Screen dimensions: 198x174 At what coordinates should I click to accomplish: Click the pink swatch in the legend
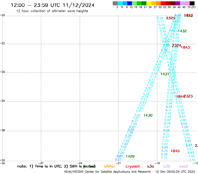[x=187, y=3]
